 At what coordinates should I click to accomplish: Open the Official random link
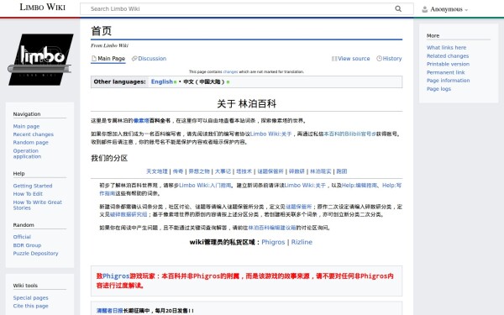point(22,237)
